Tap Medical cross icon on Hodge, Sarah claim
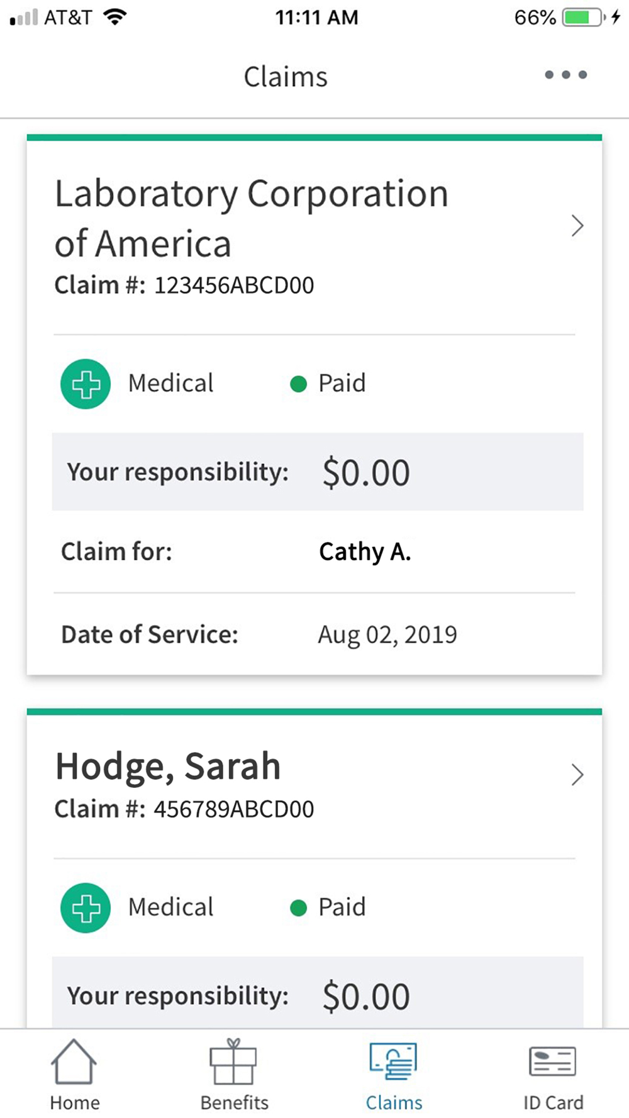 click(x=86, y=908)
